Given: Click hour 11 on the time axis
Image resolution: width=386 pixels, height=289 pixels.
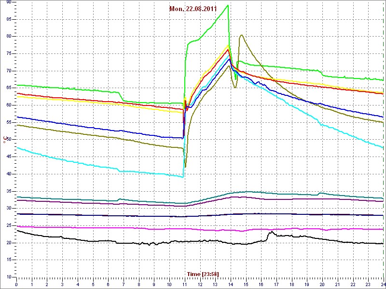Looking at the screenshot, I should (185, 284).
